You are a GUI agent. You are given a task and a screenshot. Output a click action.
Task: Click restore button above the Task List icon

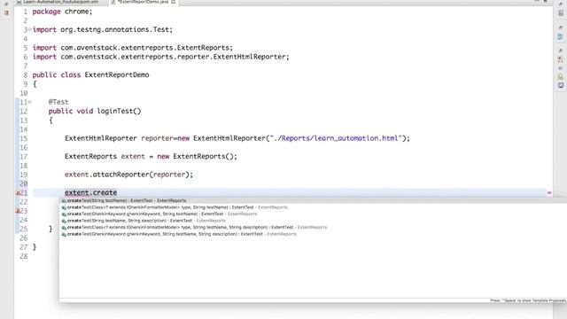point(561,4)
